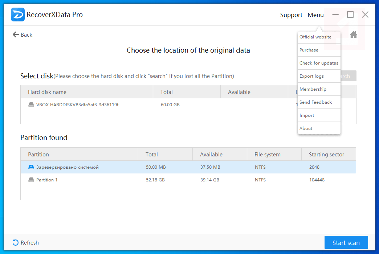
Task: Click the blue system reserved partition icon
Action: pos(31,167)
